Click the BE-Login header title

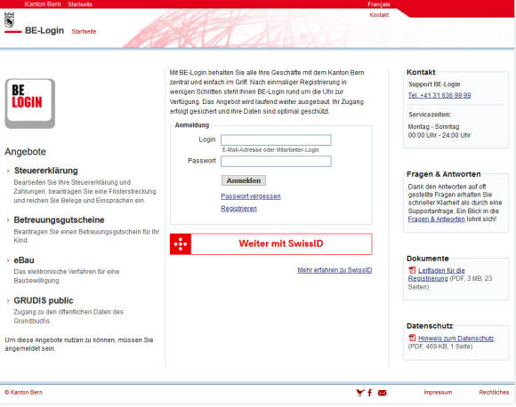point(44,30)
